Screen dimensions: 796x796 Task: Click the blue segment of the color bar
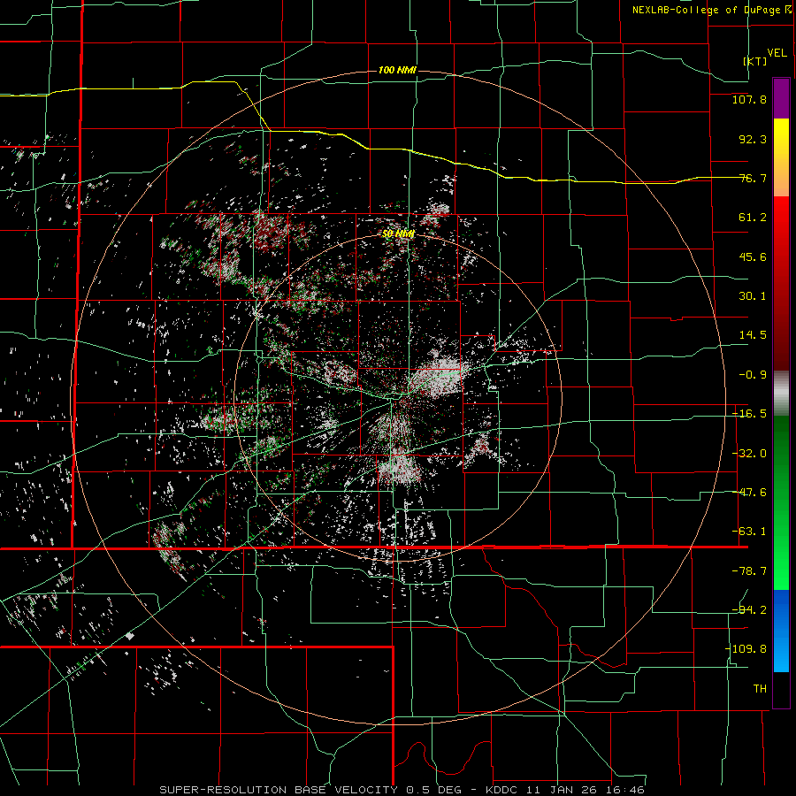coord(781,631)
